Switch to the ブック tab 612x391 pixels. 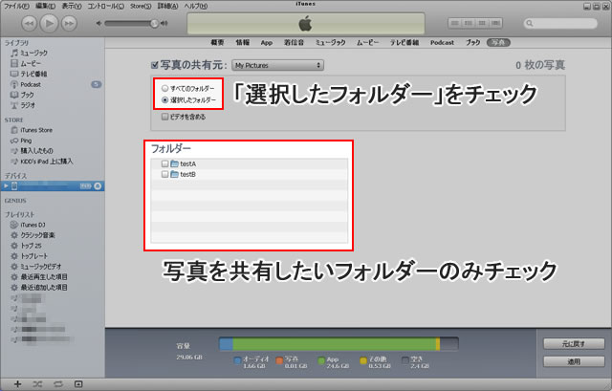coord(472,42)
